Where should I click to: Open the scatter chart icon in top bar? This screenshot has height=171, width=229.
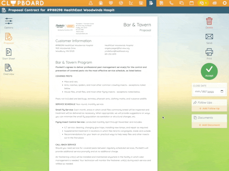pos(131,3)
